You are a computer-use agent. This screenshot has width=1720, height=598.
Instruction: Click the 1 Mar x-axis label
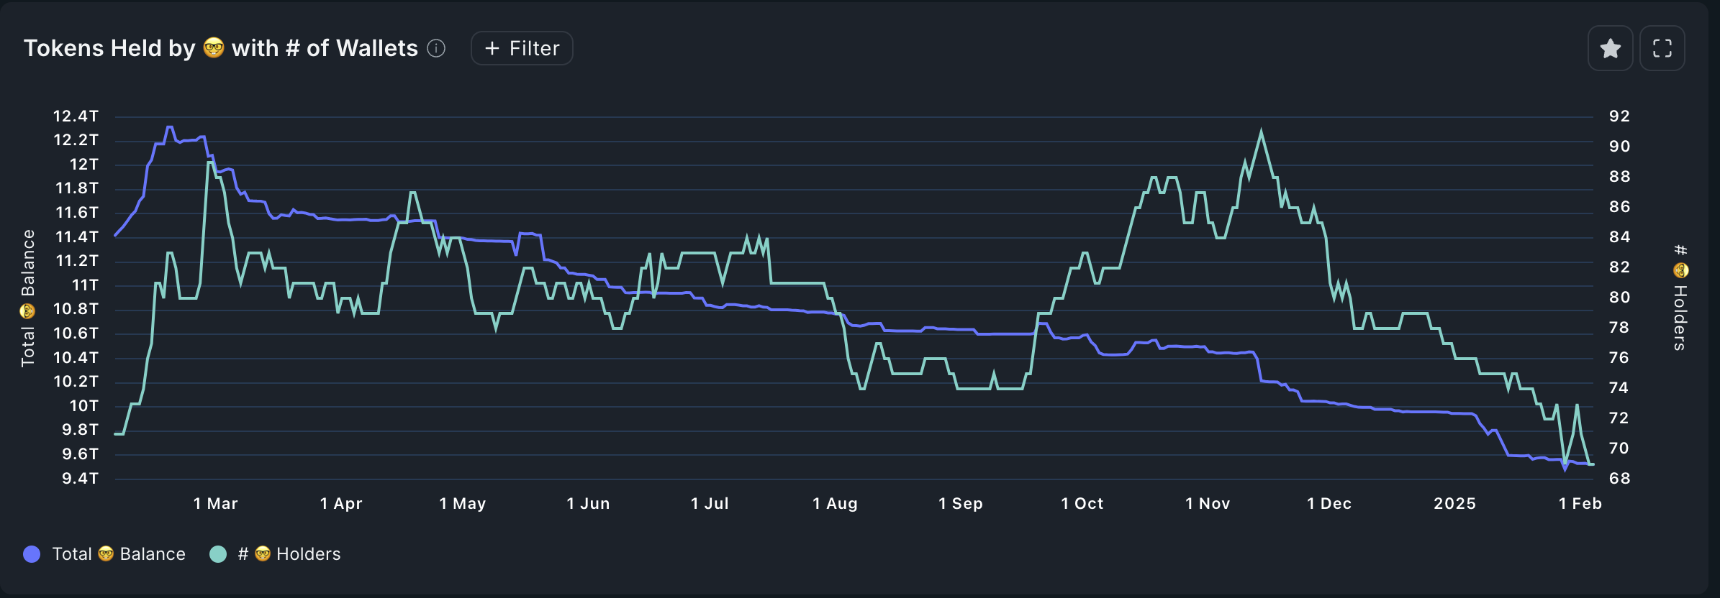click(x=216, y=503)
